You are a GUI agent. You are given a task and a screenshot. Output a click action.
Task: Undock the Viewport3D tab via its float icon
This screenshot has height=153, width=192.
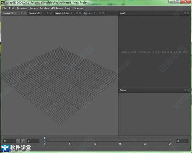tap(22, 13)
